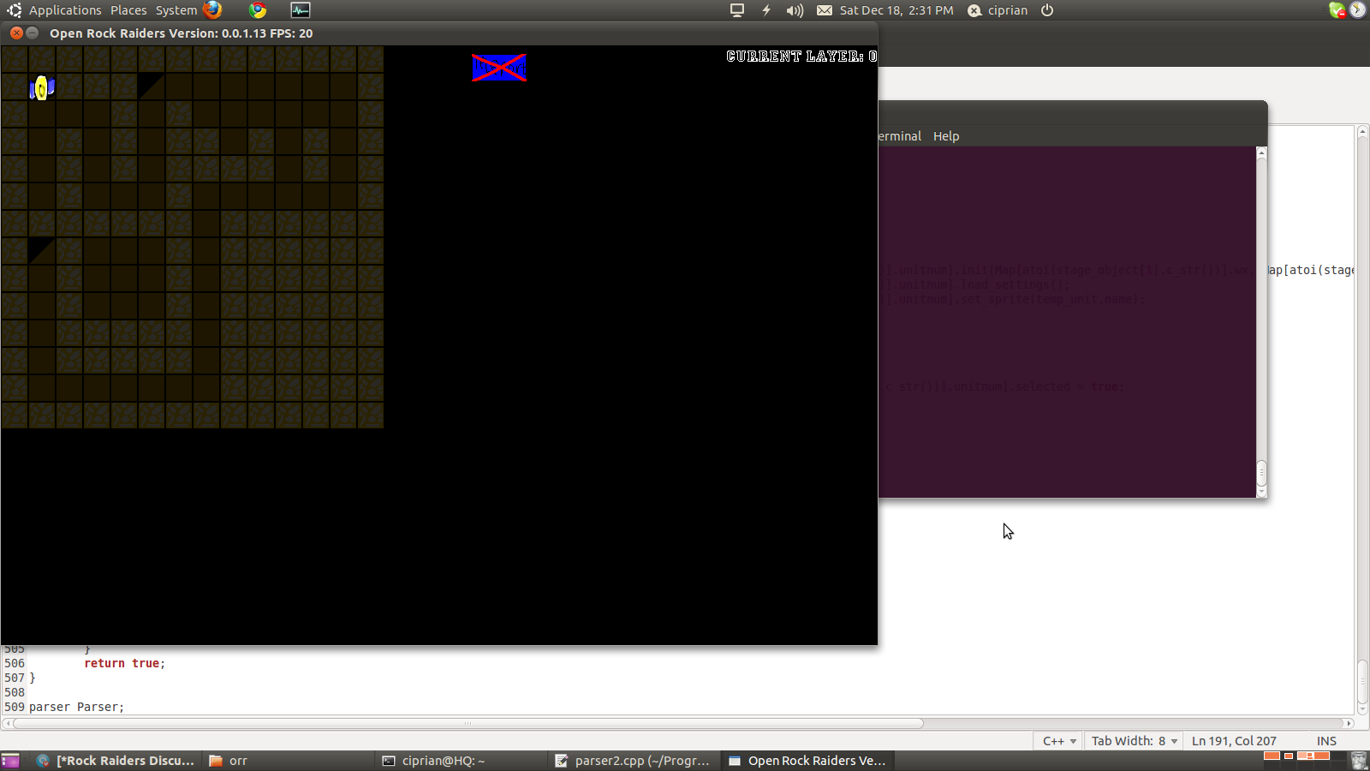Switch to the first workspace in switcher
The width and height of the screenshot is (1370, 771).
tap(1272, 756)
